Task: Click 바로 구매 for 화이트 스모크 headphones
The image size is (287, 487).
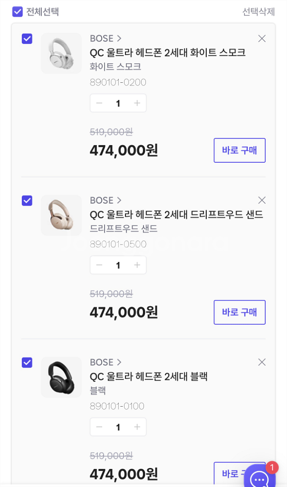Action: point(239,150)
